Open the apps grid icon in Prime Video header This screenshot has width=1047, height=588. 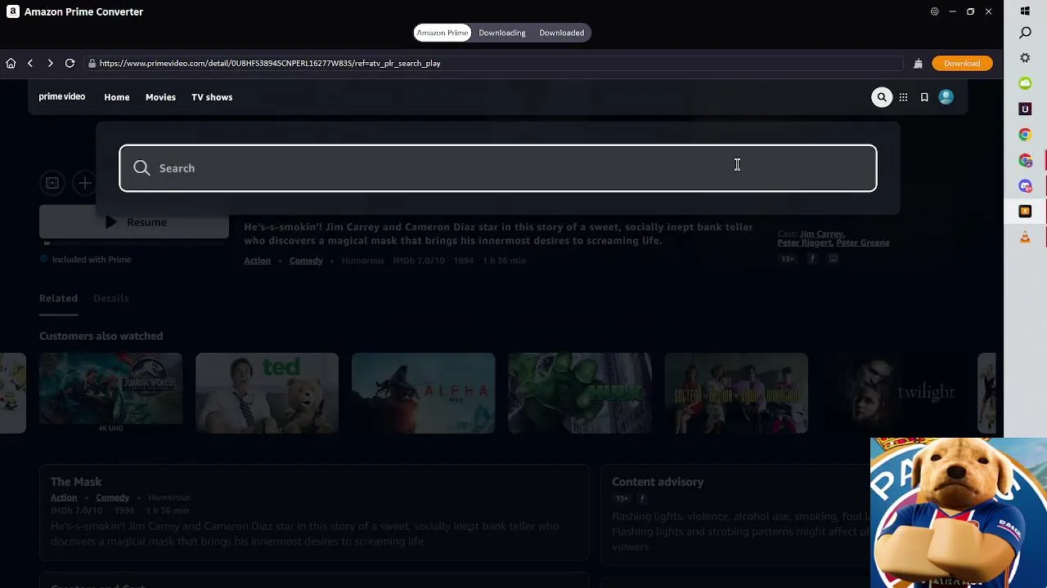(903, 97)
